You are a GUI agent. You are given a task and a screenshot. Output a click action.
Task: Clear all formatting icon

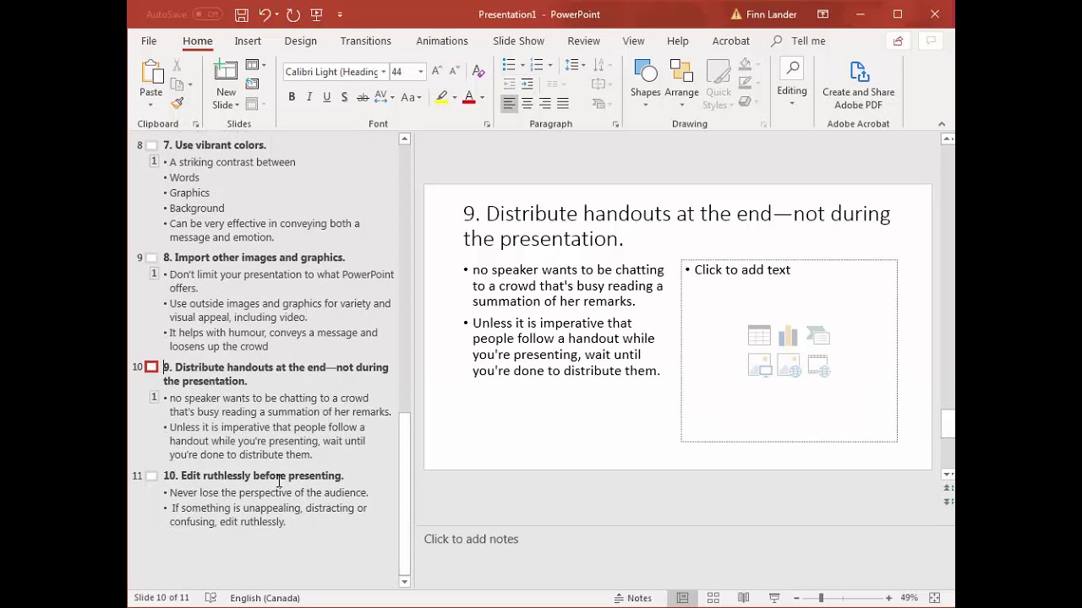tap(478, 71)
